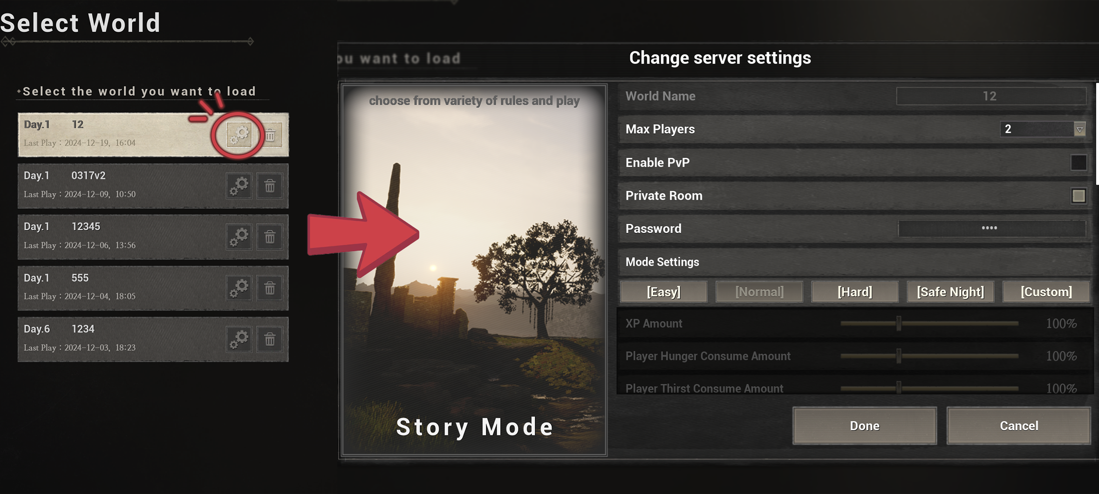
Task: Delete world 12 with trash icon
Action: [x=270, y=135]
